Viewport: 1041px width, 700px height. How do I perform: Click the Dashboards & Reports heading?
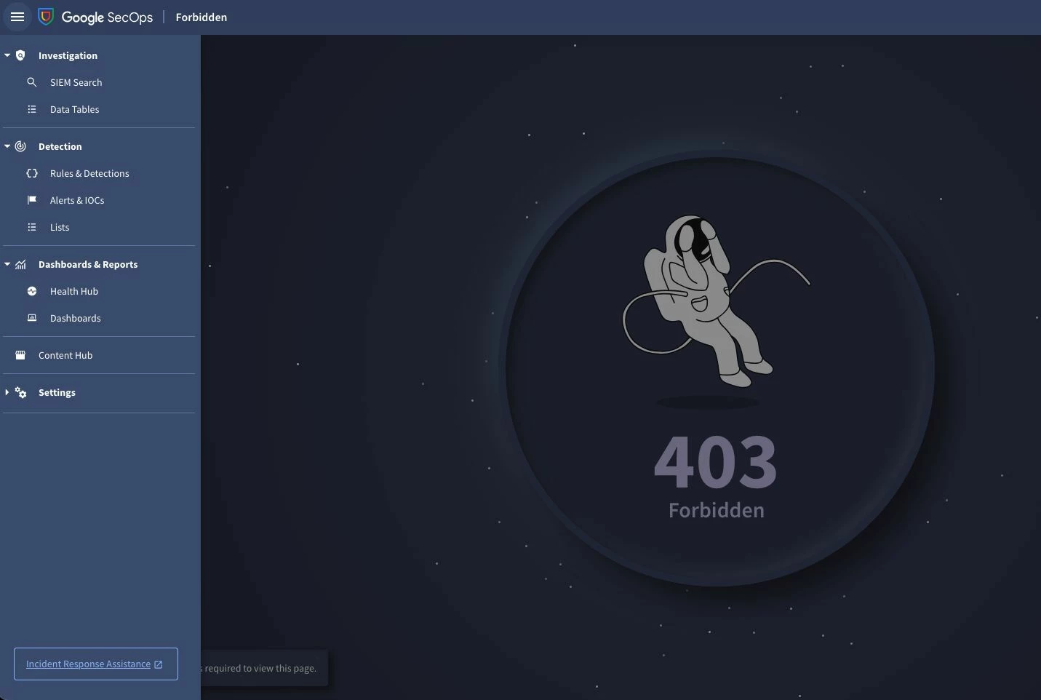click(88, 264)
